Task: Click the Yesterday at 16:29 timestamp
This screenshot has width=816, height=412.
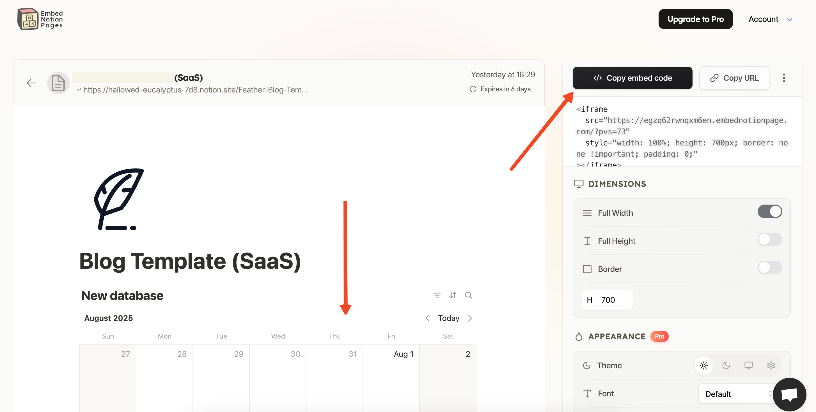Action: (503, 75)
